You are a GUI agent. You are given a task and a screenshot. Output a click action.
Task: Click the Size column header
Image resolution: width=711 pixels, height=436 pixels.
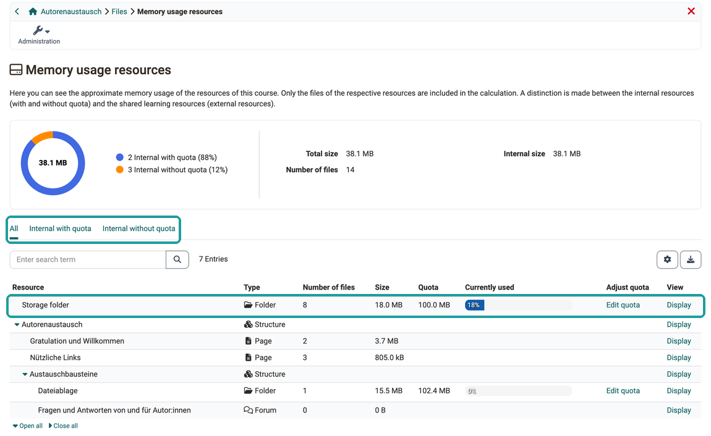[382, 287]
